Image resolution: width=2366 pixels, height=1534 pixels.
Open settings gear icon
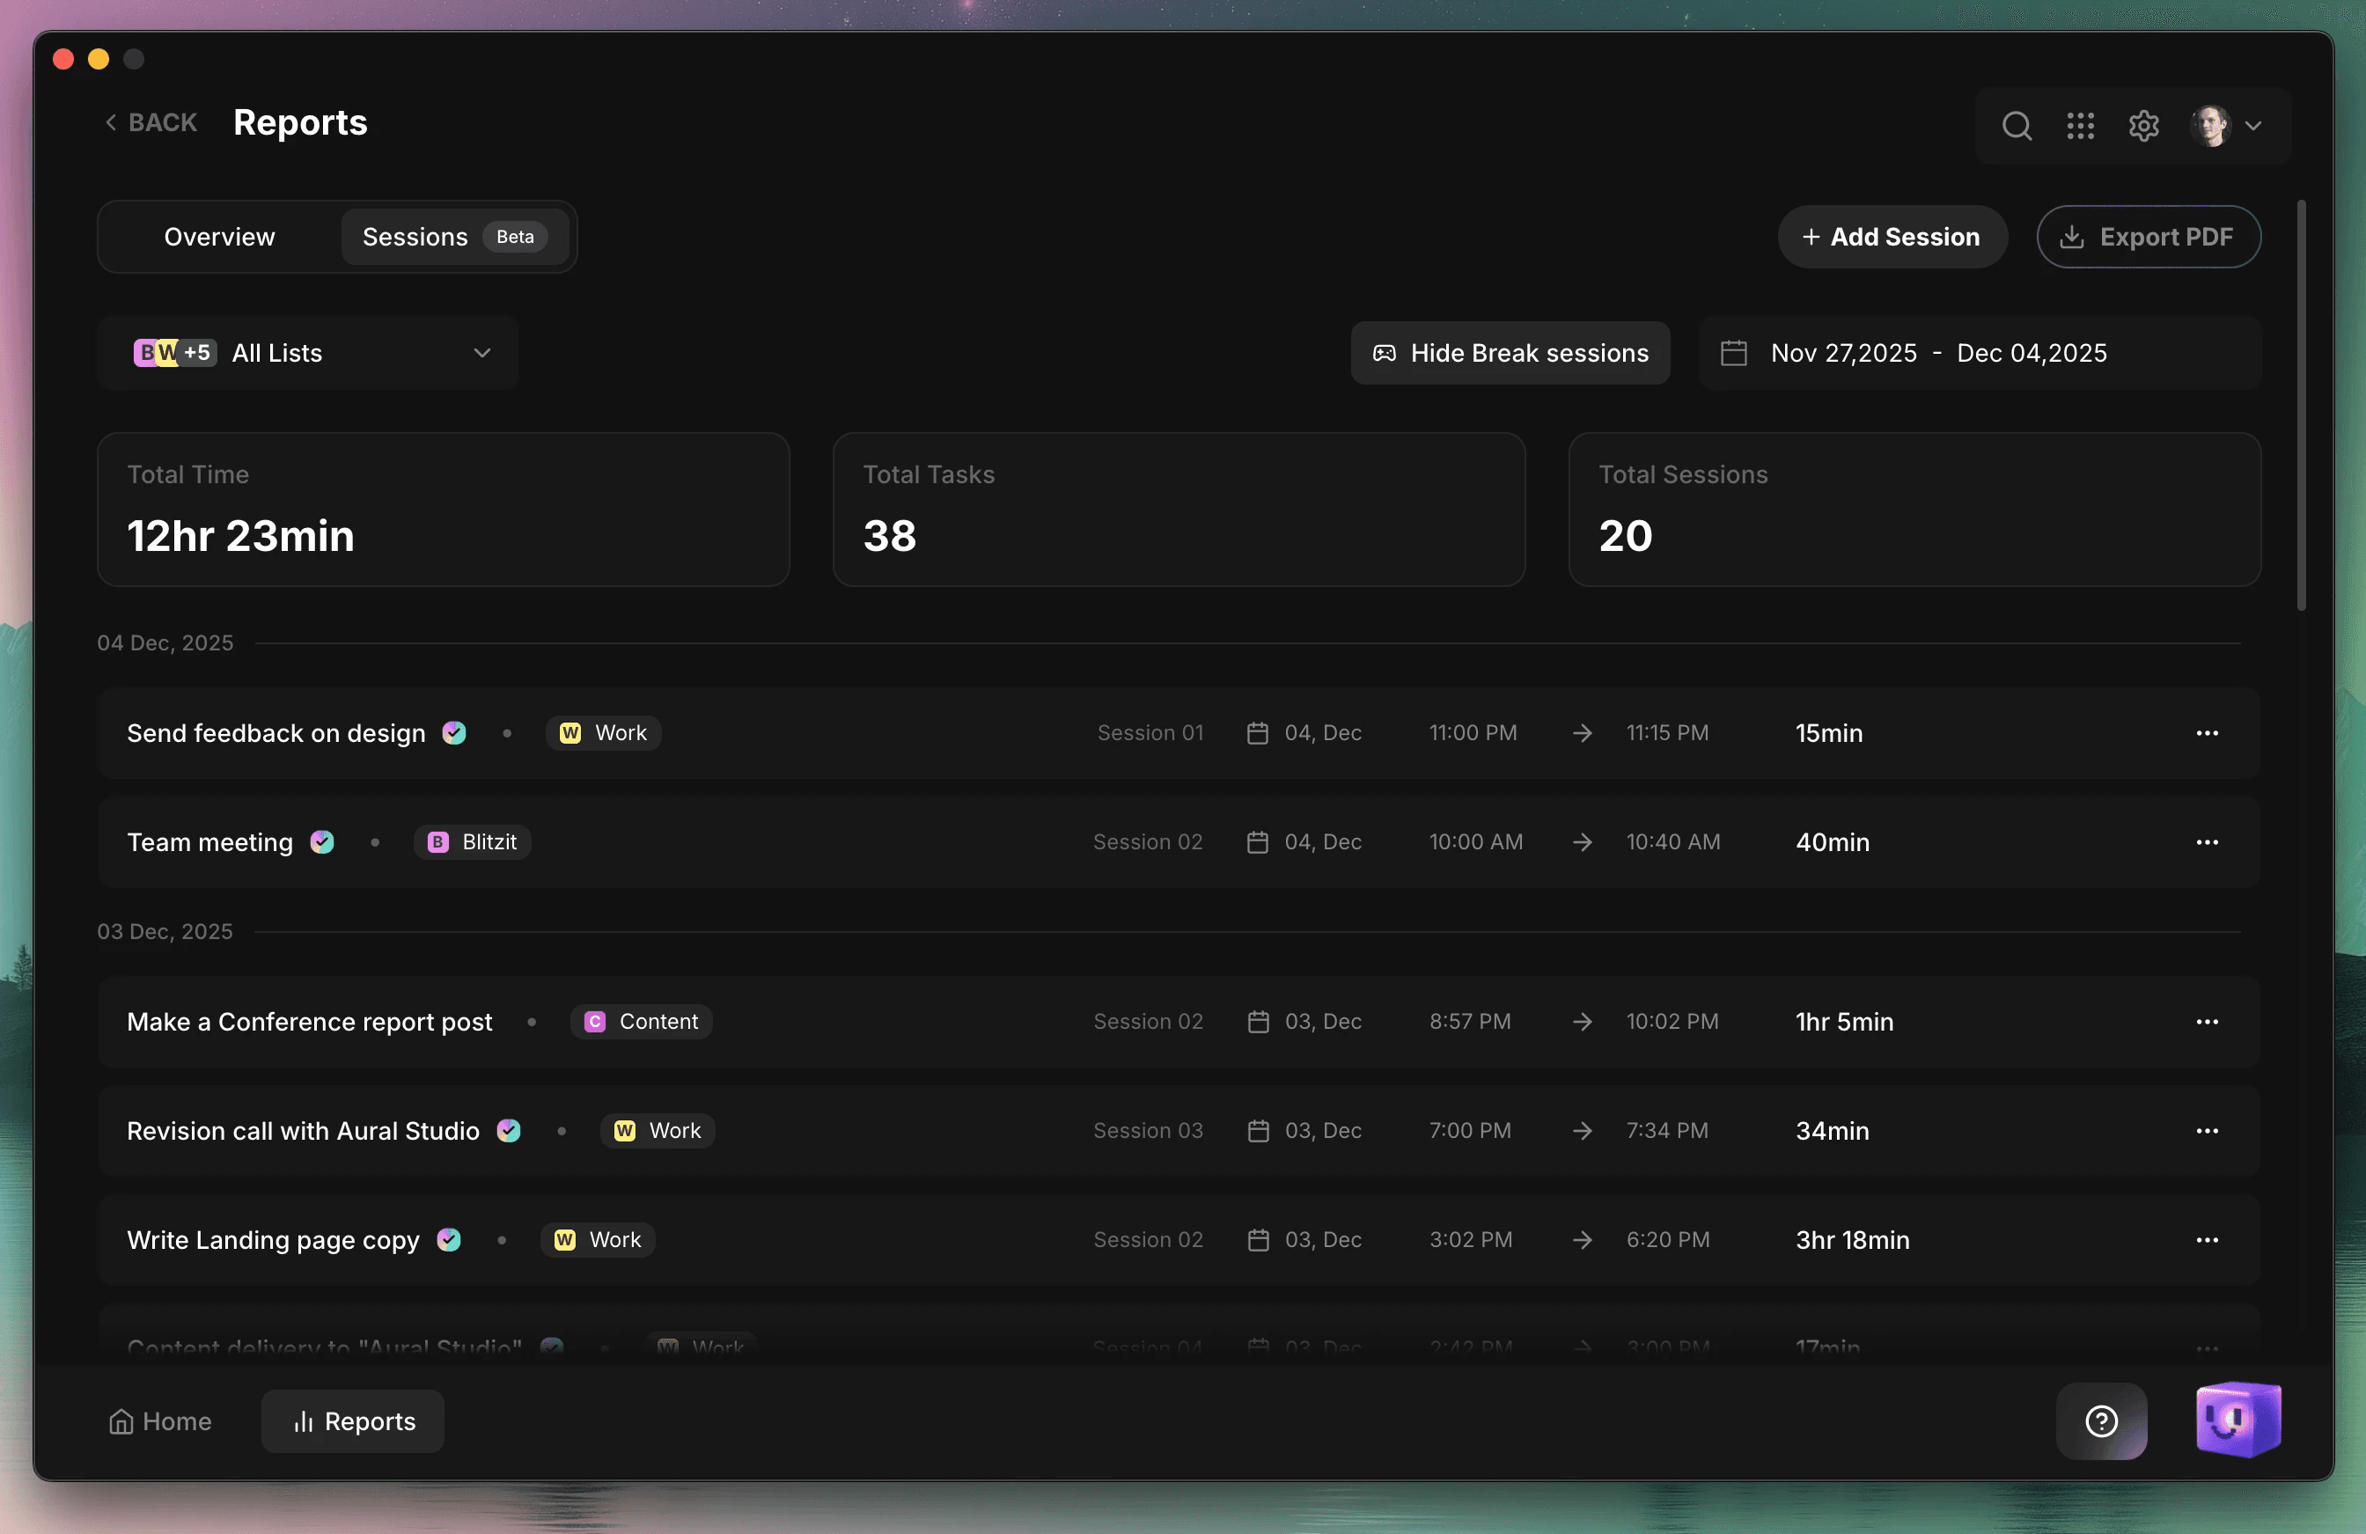point(2143,125)
